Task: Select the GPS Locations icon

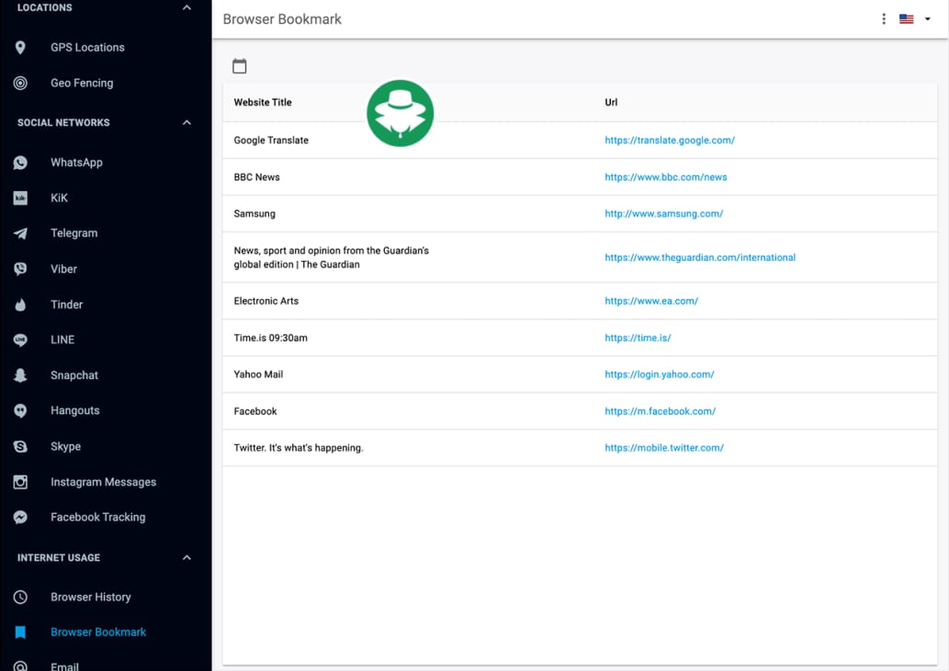Action: (20, 47)
